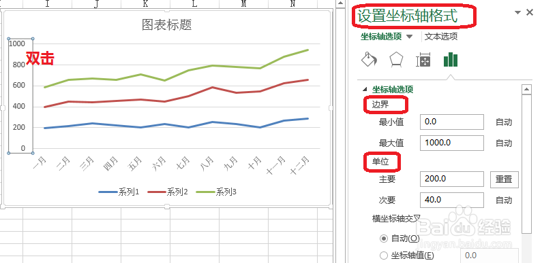The width and height of the screenshot is (542, 263).
Task: Click the 最小值 input field
Action: pyautogui.click(x=452, y=122)
